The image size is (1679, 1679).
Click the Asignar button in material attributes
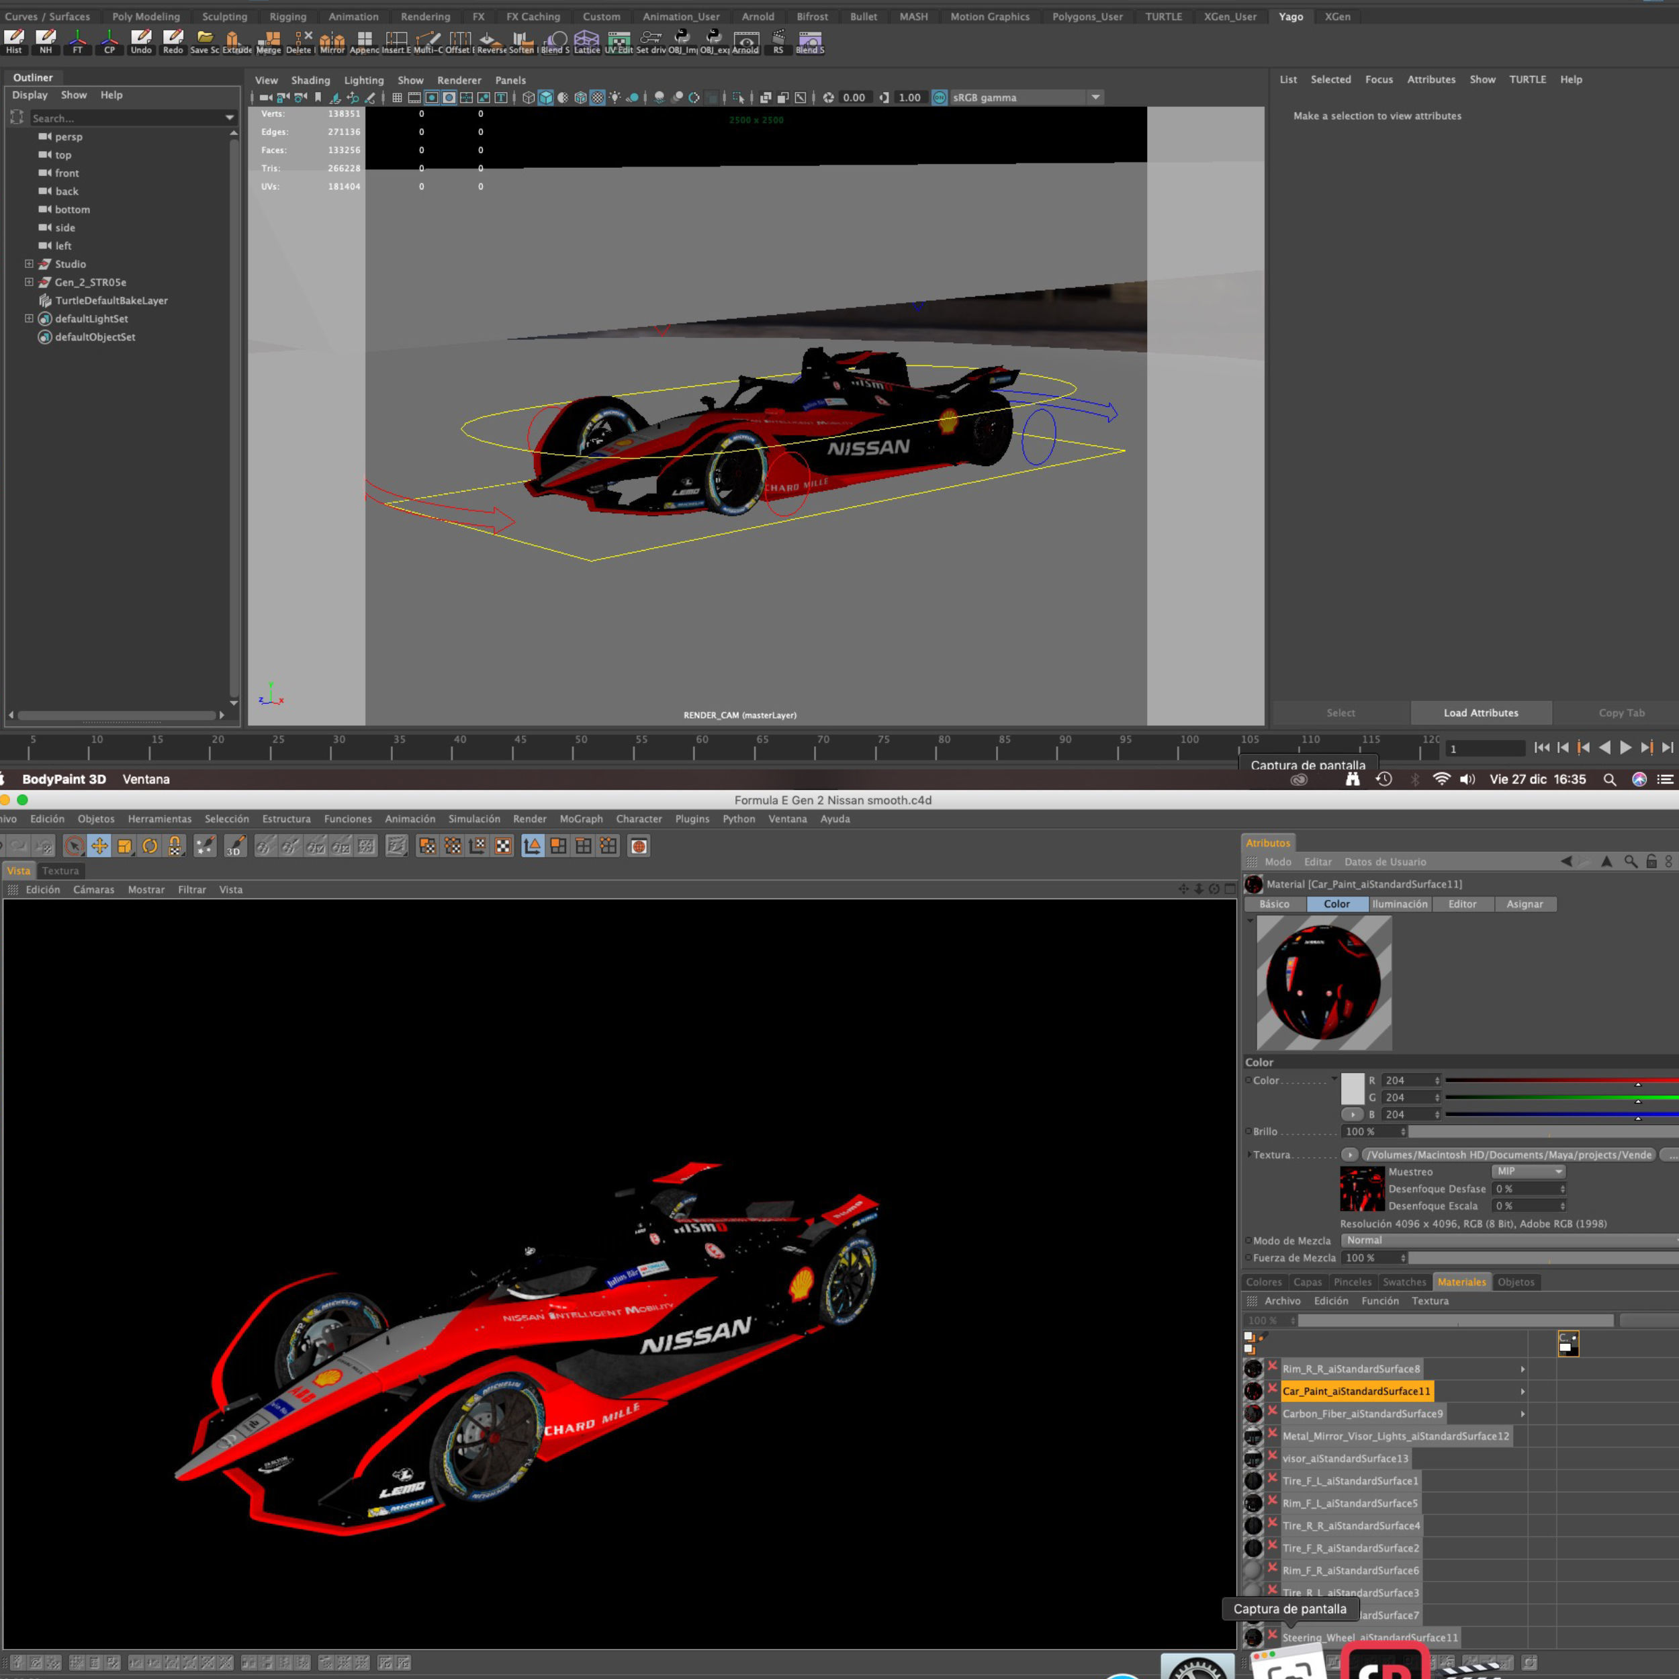(1525, 904)
